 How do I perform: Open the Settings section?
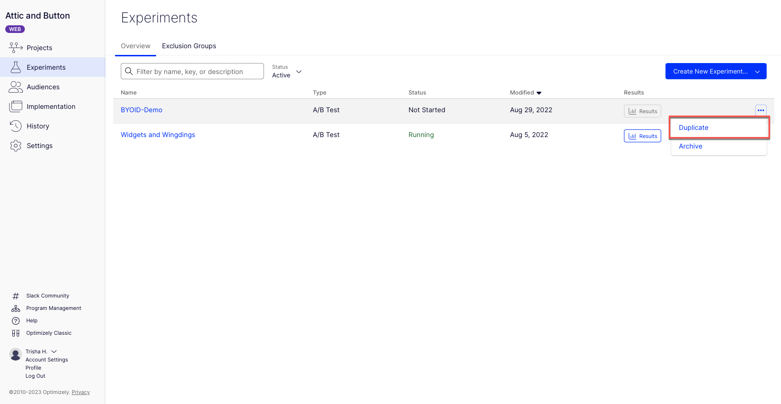pyautogui.click(x=40, y=146)
